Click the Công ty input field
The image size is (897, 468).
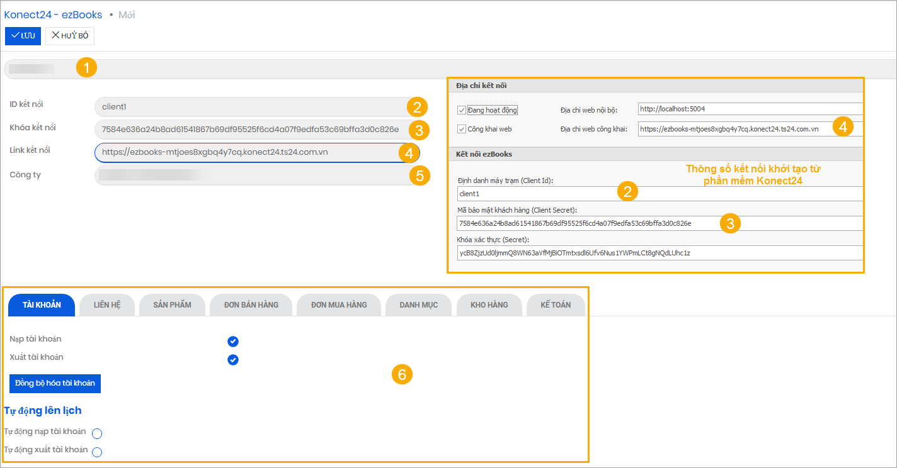[x=257, y=175]
